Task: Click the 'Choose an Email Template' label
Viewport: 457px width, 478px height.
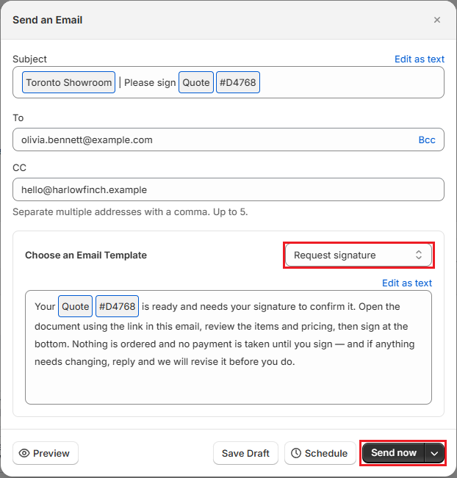Action: click(x=86, y=256)
